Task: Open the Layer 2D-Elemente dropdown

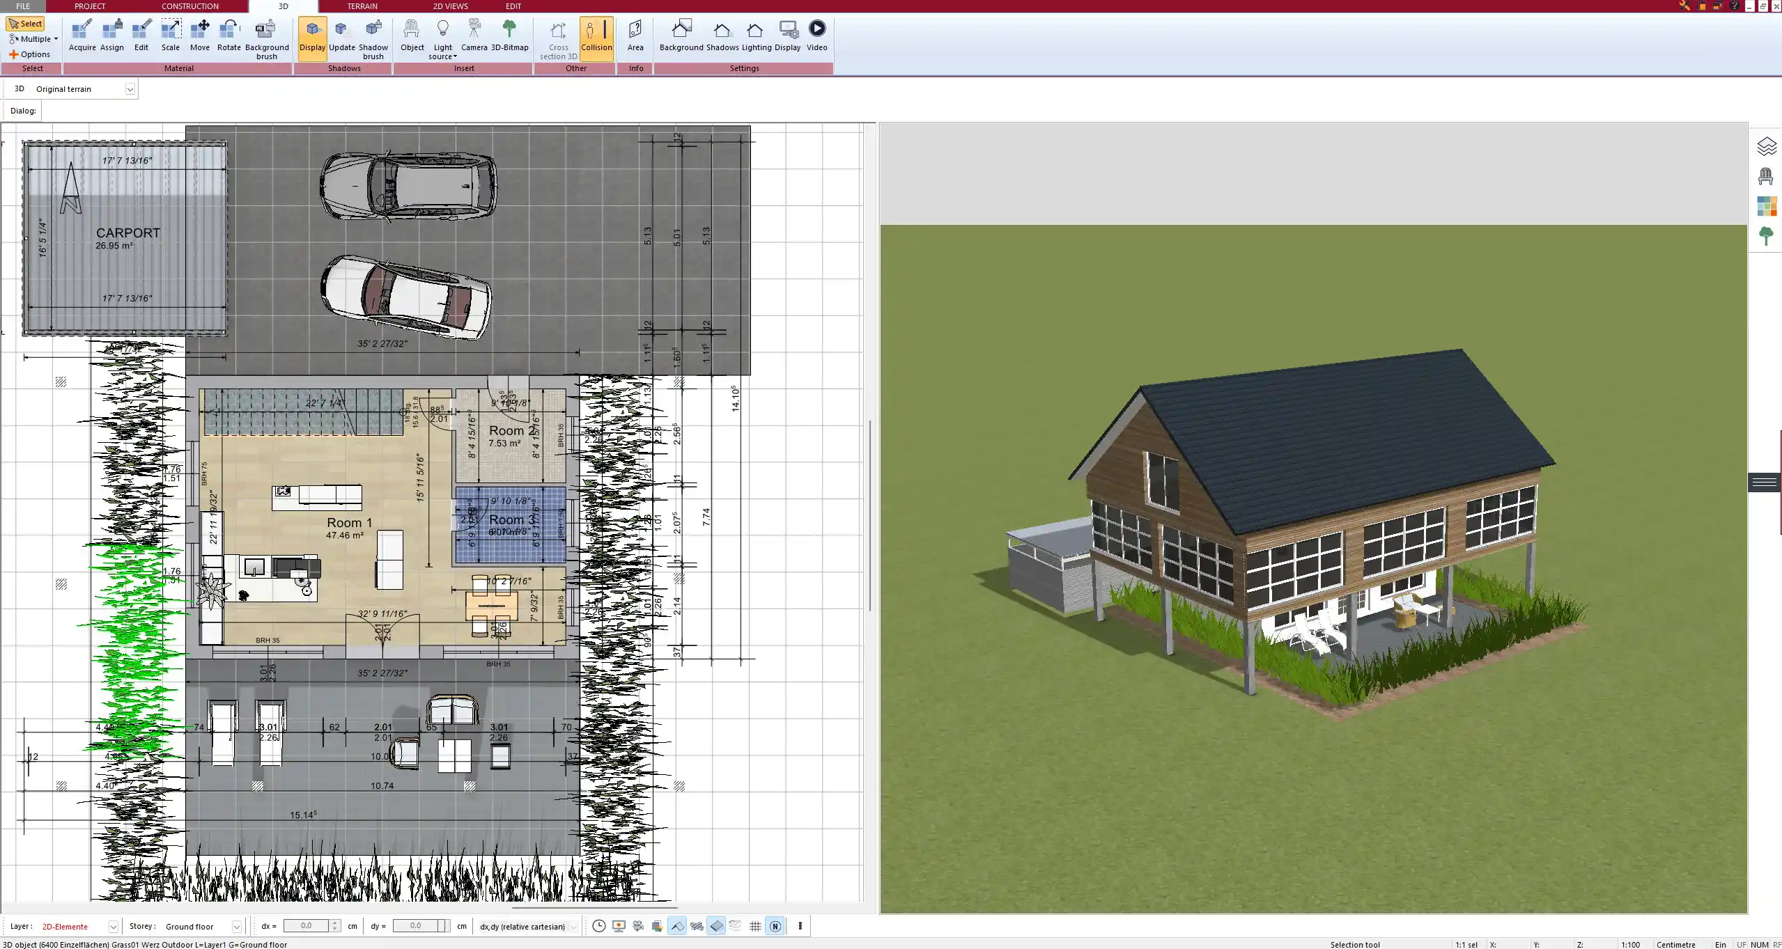Action: click(x=113, y=927)
